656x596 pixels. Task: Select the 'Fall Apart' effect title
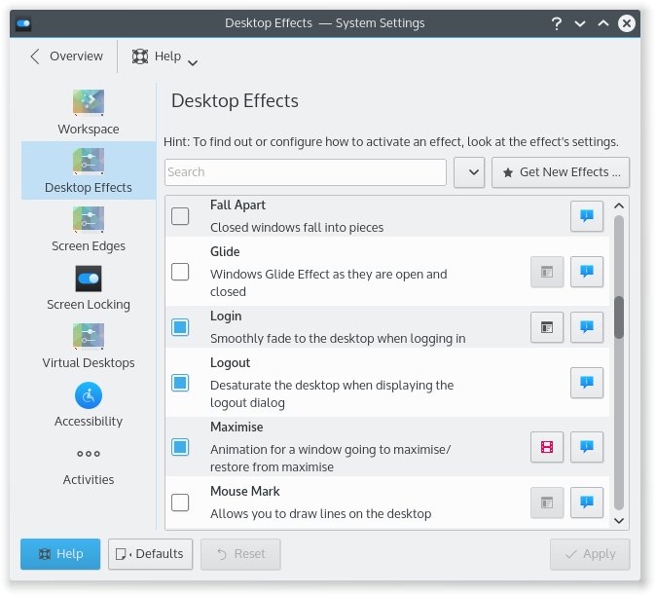pyautogui.click(x=237, y=205)
